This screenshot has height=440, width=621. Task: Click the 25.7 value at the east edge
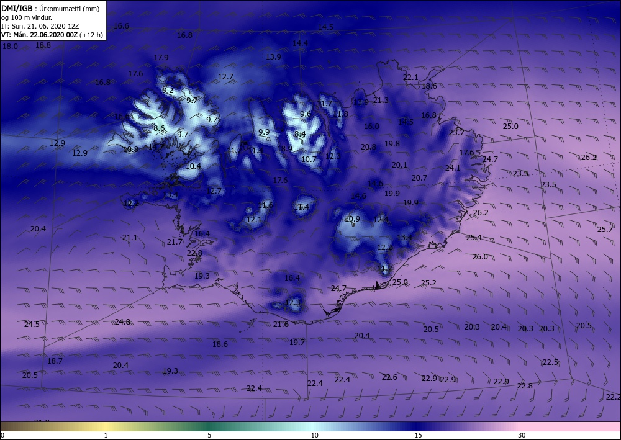pos(605,229)
